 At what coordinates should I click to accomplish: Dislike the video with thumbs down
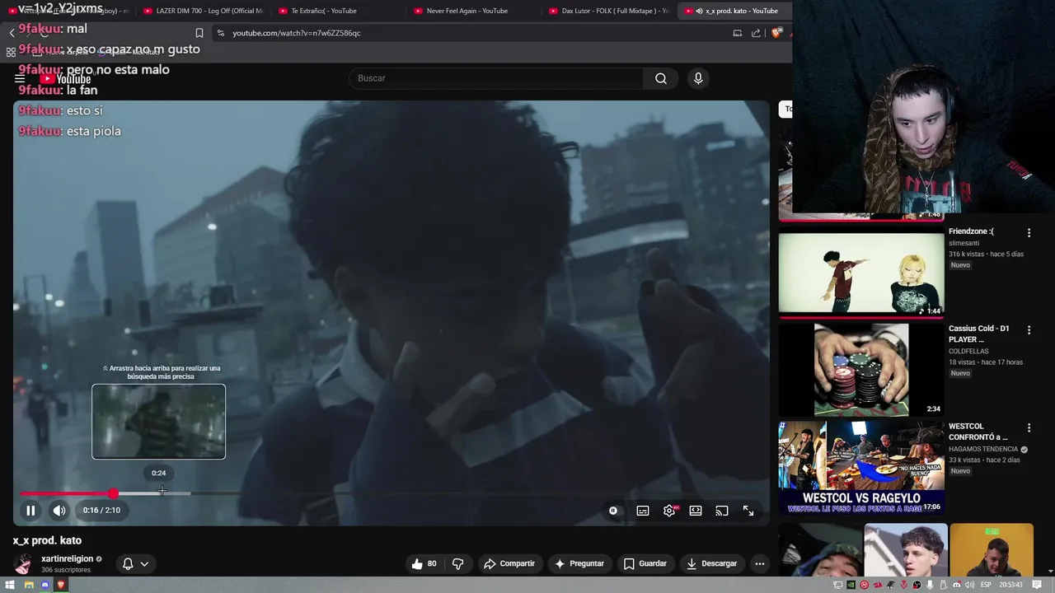458,563
